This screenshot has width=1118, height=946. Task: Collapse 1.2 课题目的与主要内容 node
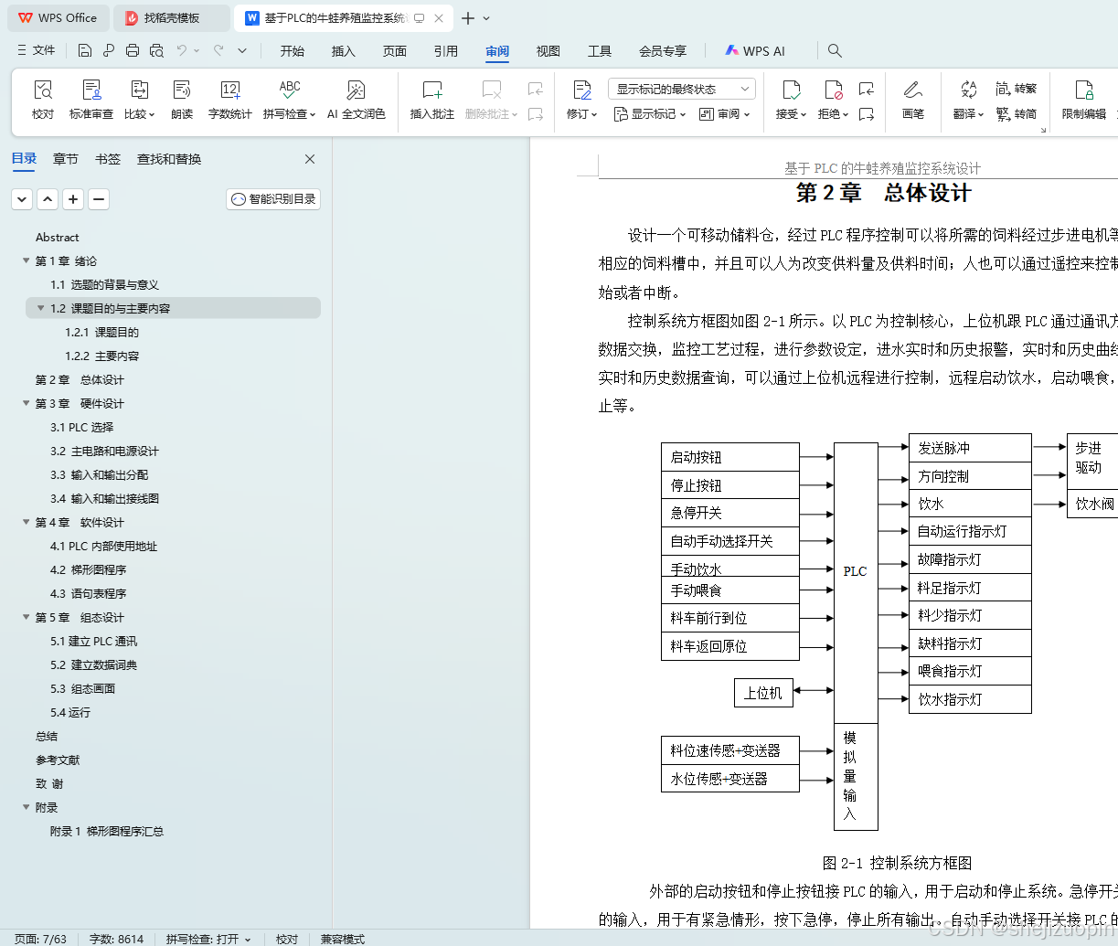point(41,308)
